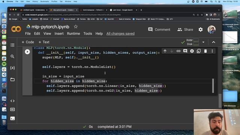The image size is (240, 135).
Task: Open the Comment button in header
Action: tap(159, 30)
